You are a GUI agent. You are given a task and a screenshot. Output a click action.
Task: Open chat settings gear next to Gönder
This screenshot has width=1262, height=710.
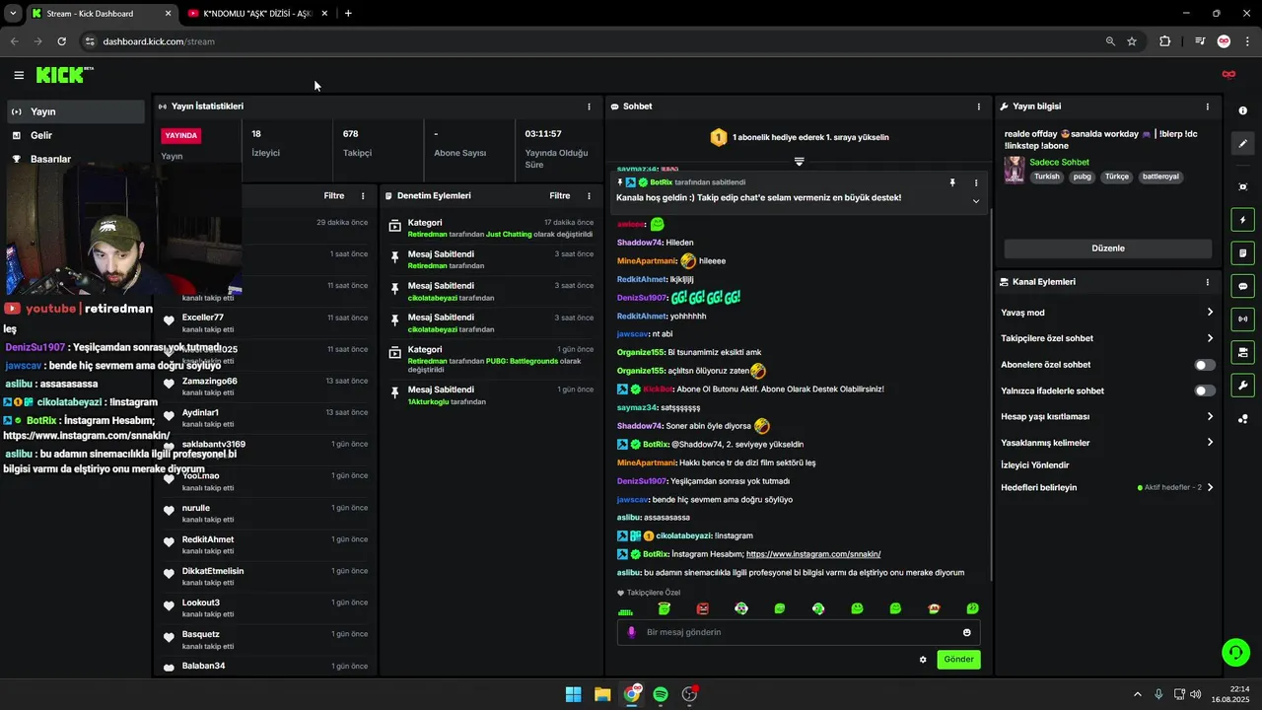pos(923,660)
